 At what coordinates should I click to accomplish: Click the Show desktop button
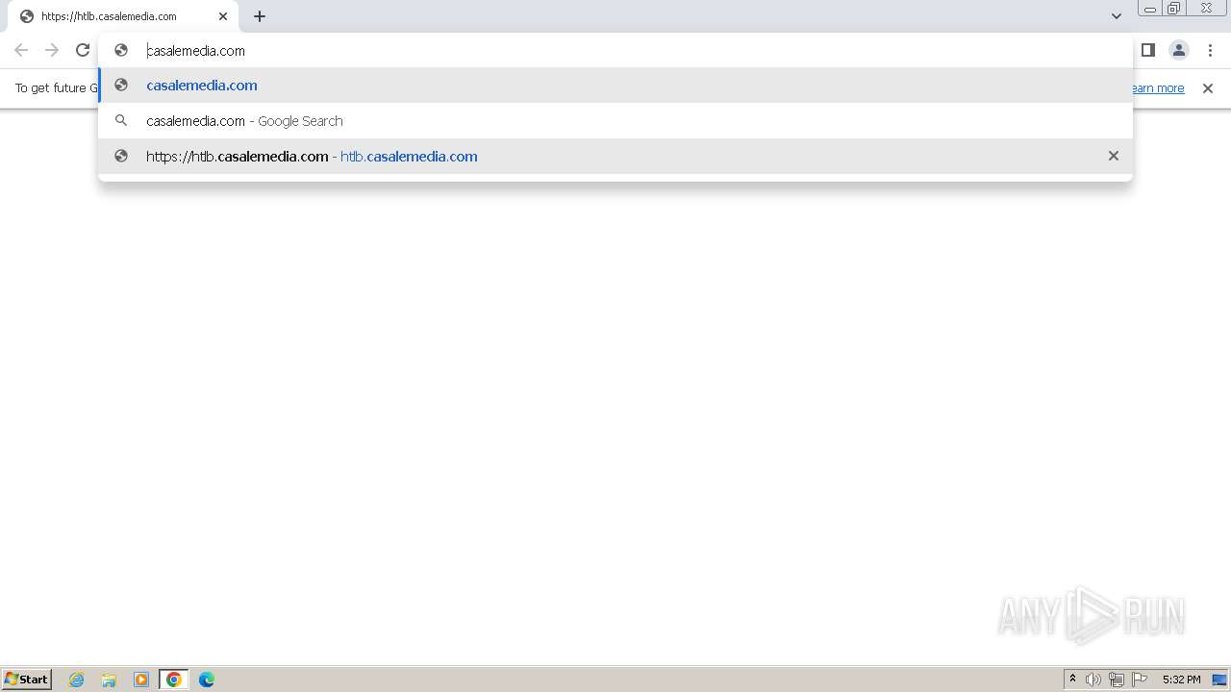coord(1219,680)
